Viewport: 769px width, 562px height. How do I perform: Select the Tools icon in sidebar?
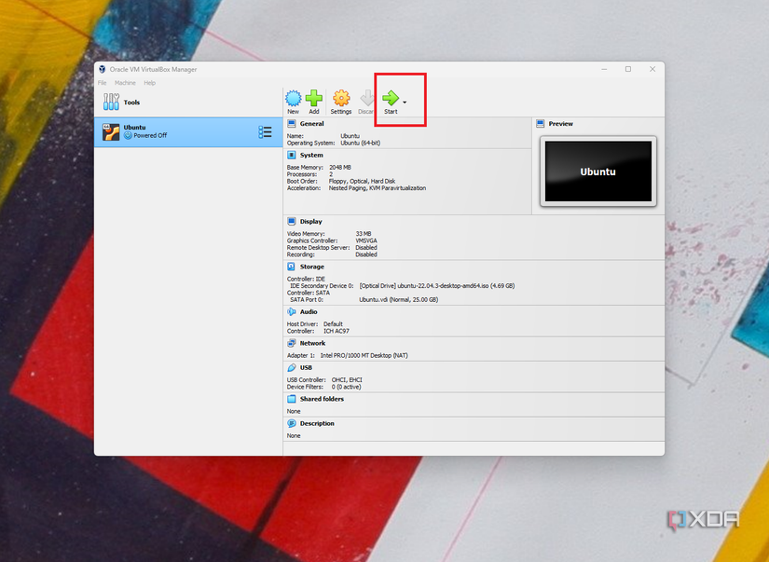click(110, 102)
